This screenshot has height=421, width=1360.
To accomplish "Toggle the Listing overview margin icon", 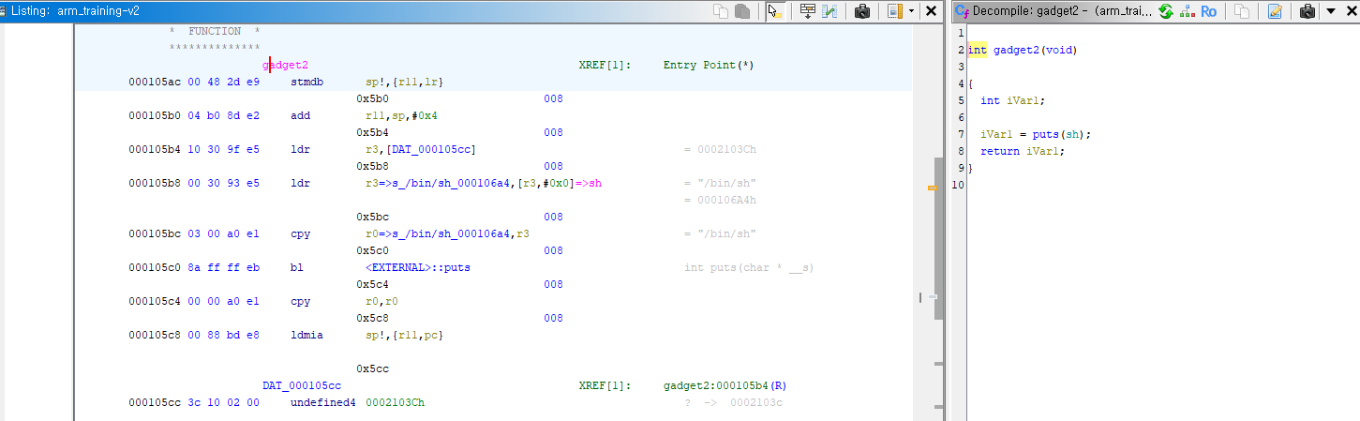I will click(x=895, y=11).
